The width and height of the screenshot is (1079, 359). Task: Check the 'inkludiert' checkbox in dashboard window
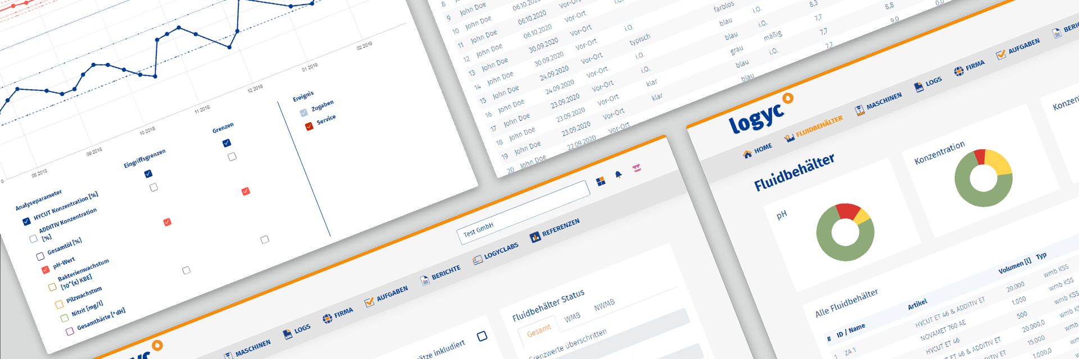(482, 336)
